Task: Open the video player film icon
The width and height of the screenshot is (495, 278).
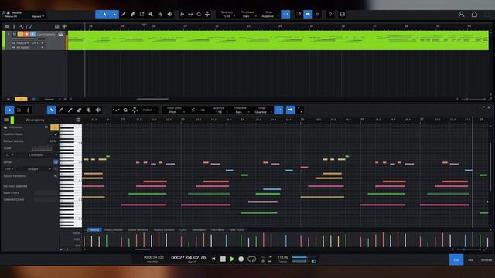Action: tap(343, 14)
